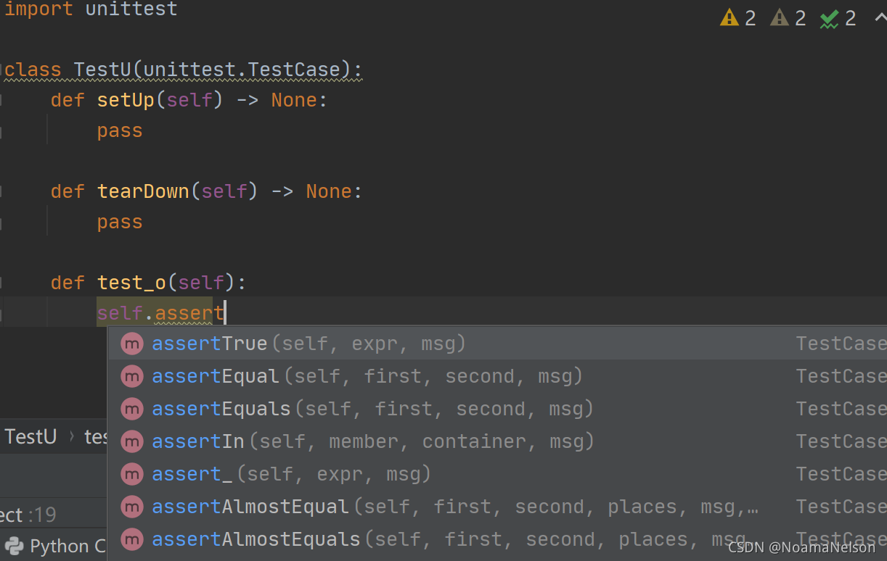887x561 pixels.
Task: Click the method icon beside assertTrue
Action: point(132,344)
